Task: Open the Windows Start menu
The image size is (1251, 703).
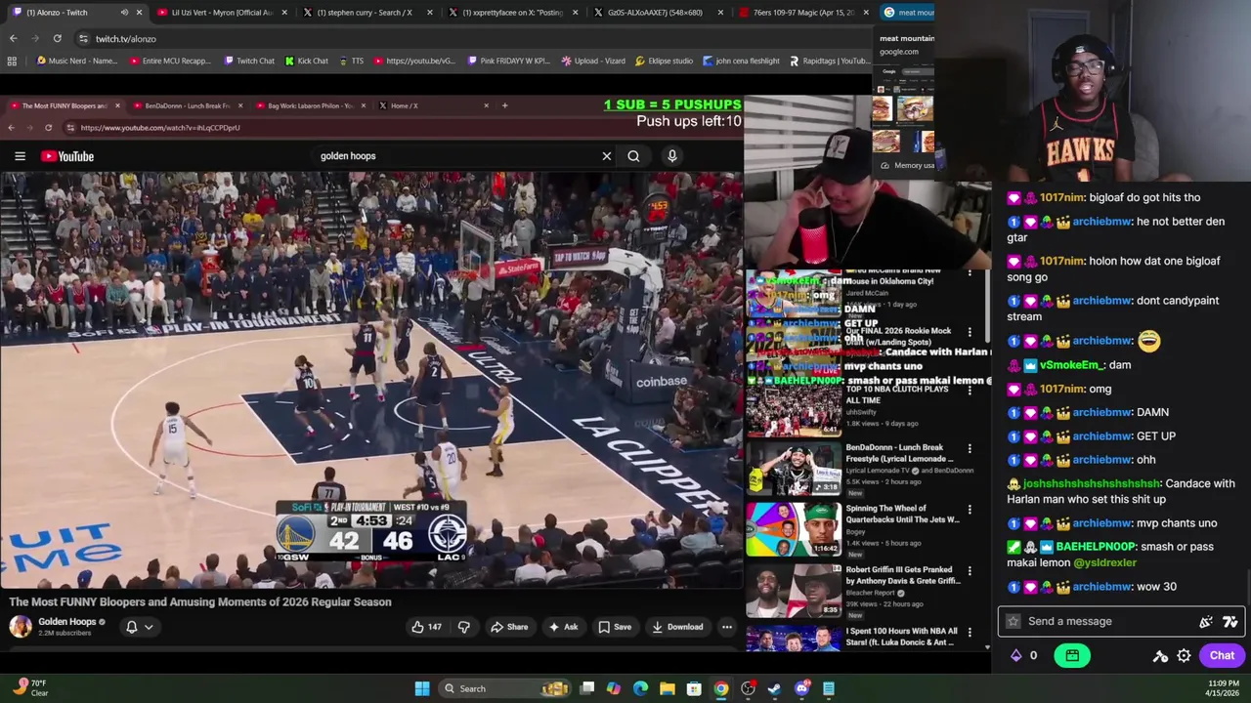Action: [x=422, y=689]
